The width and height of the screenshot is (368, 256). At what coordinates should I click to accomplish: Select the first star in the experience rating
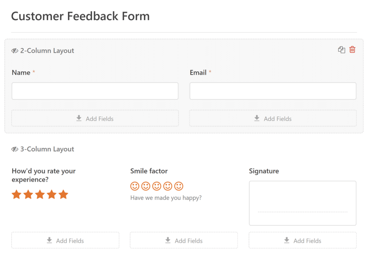(17, 194)
